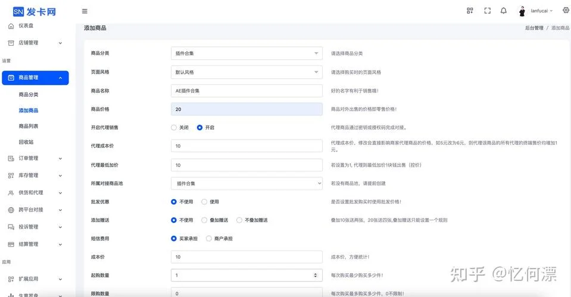Open the notification bell

point(503,11)
